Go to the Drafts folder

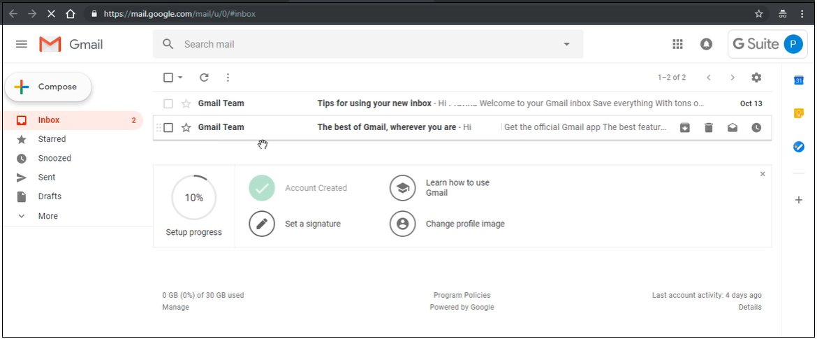tap(50, 196)
